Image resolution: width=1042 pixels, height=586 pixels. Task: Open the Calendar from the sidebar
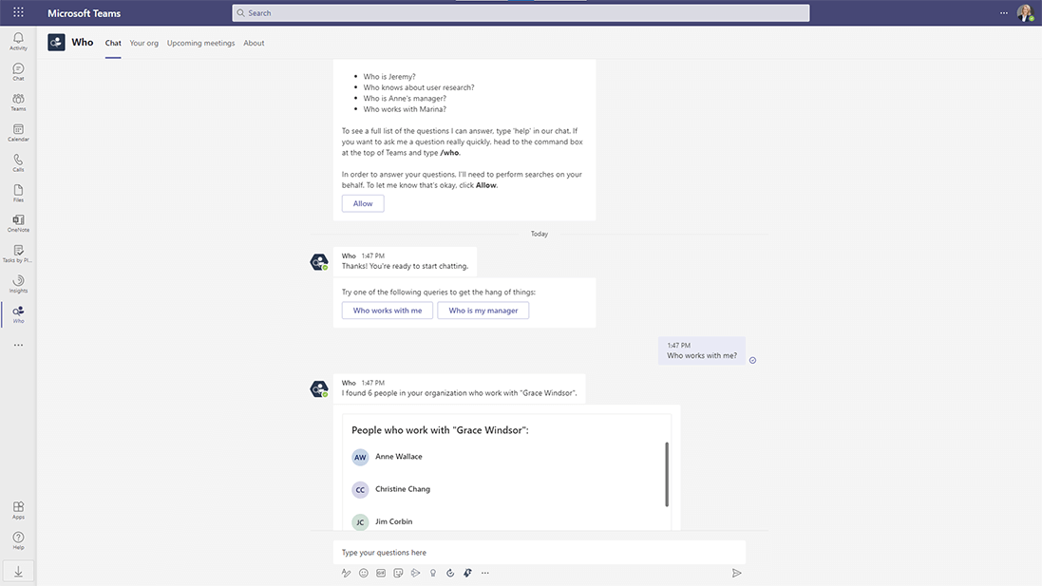[17, 133]
